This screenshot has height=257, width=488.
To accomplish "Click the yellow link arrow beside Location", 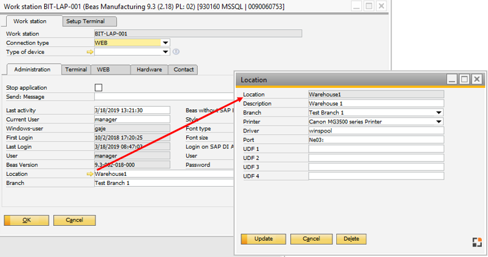I will pyautogui.click(x=90, y=174).
